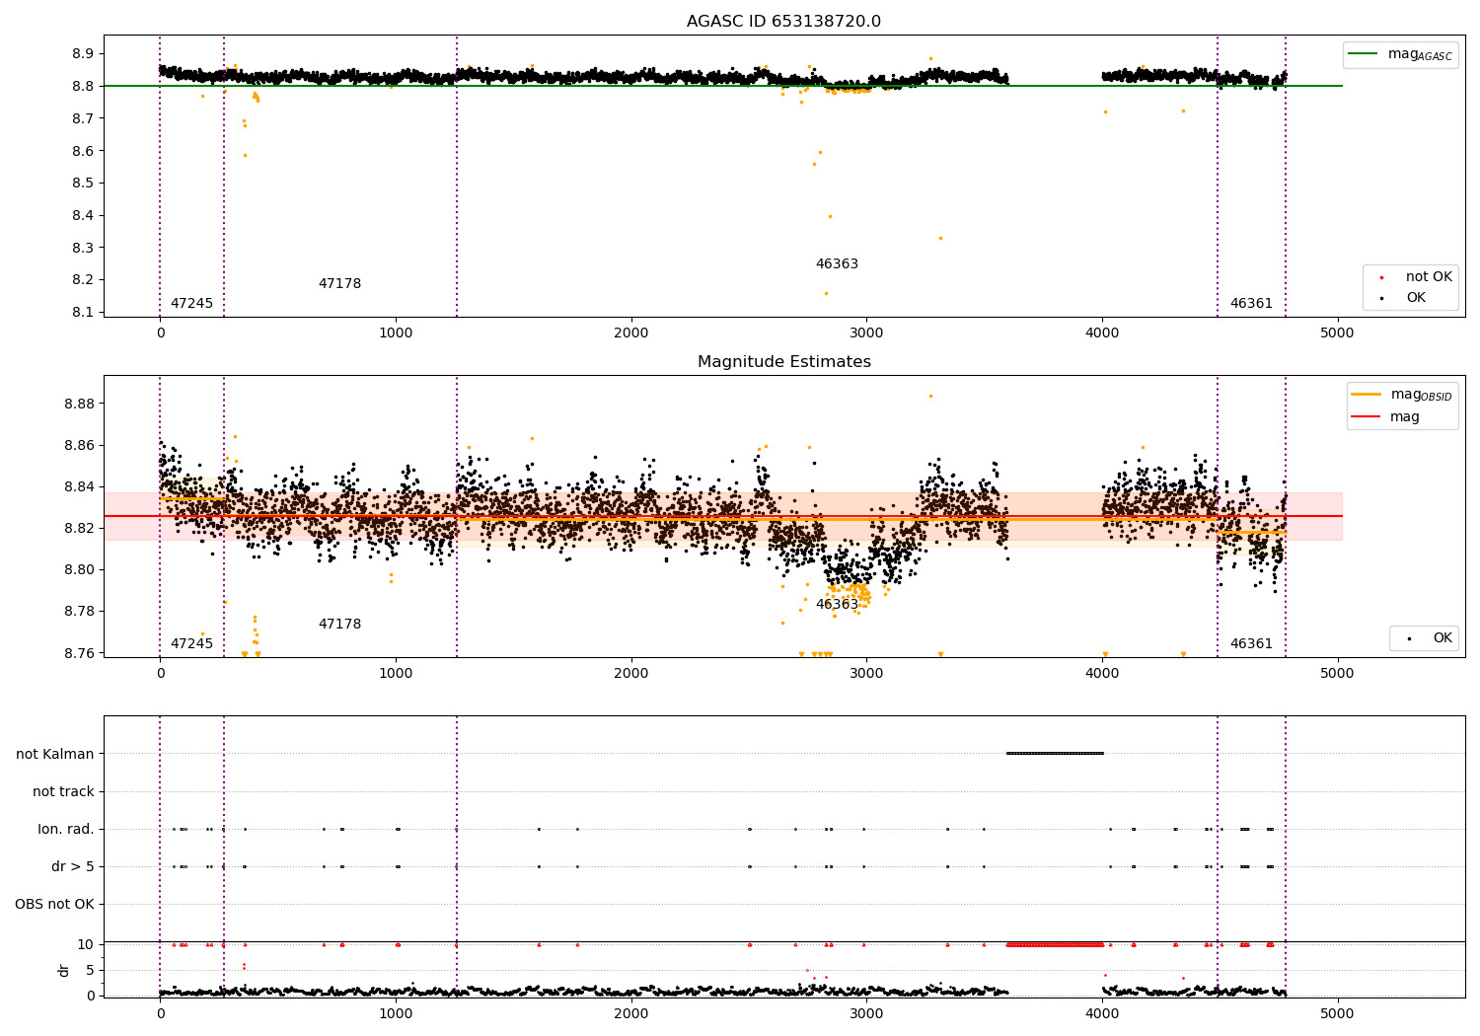Click the 5 tick on the dr axis
1480x1036 pixels.
tap(90, 970)
